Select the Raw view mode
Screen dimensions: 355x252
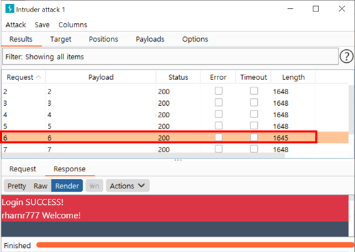[x=40, y=186]
